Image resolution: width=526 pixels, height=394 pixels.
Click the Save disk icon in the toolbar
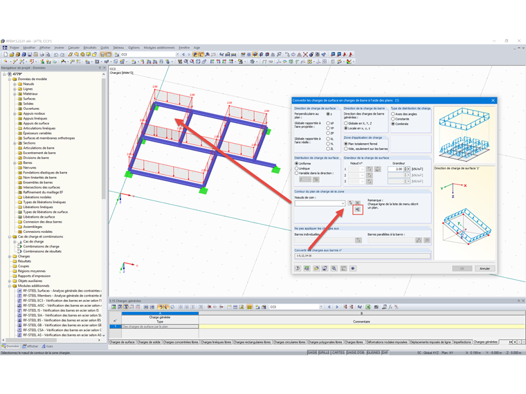pos(30,55)
